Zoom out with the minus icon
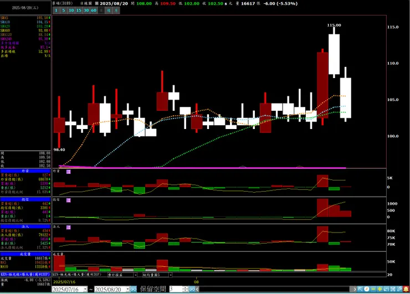The height and width of the screenshot is (294, 410). [x=373, y=289]
